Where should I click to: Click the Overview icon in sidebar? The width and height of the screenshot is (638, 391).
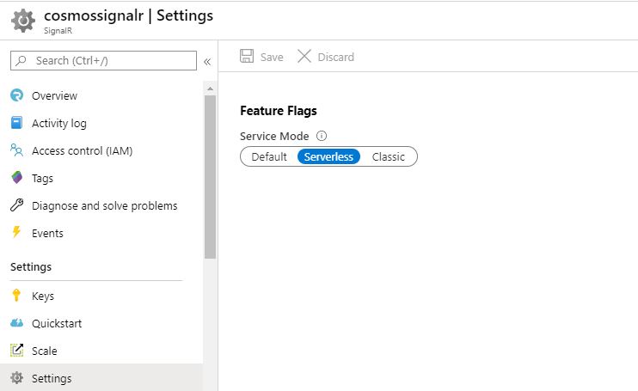pos(16,95)
